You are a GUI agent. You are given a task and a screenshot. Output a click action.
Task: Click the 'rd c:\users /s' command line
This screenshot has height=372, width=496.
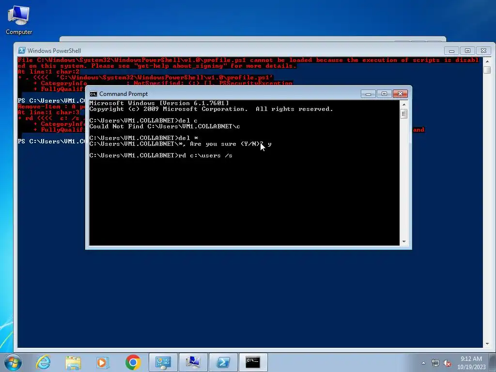(x=161, y=155)
